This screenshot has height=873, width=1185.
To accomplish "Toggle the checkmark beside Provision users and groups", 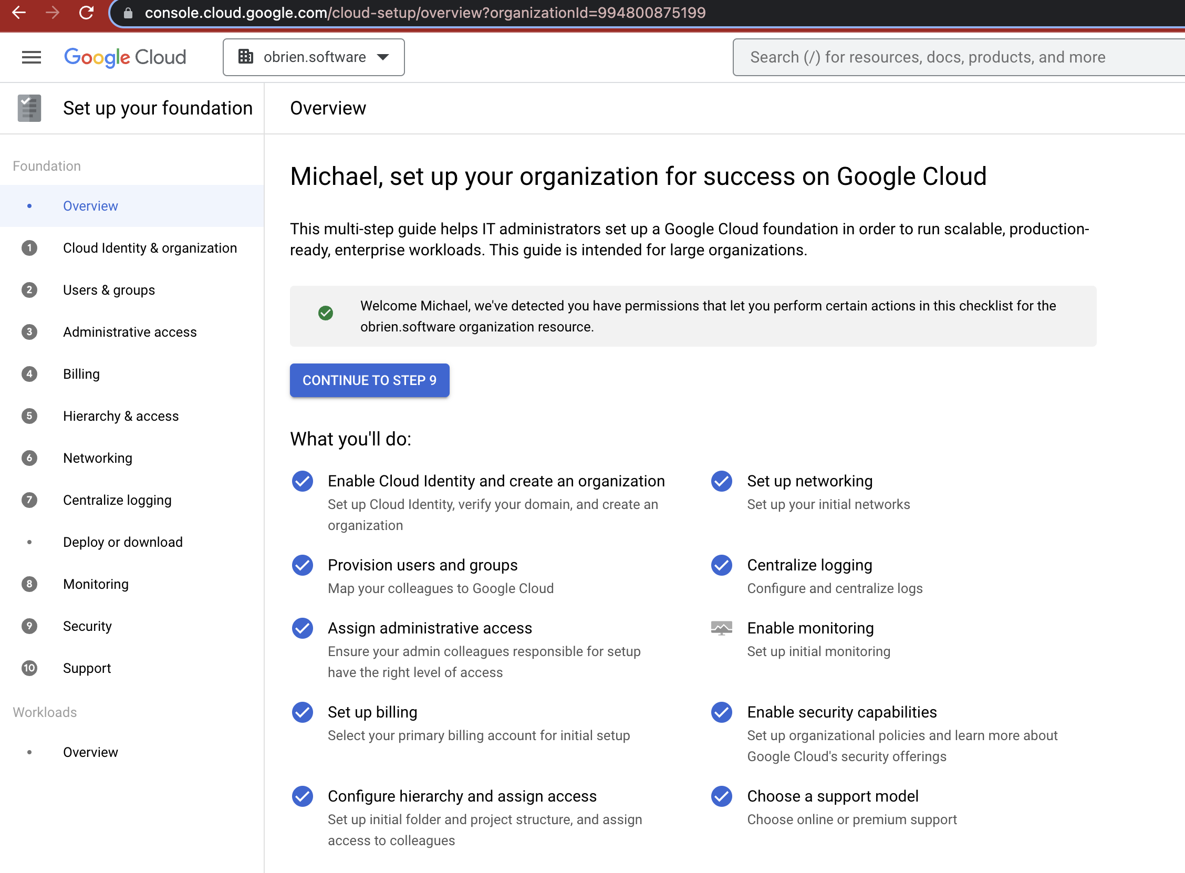I will (302, 565).
